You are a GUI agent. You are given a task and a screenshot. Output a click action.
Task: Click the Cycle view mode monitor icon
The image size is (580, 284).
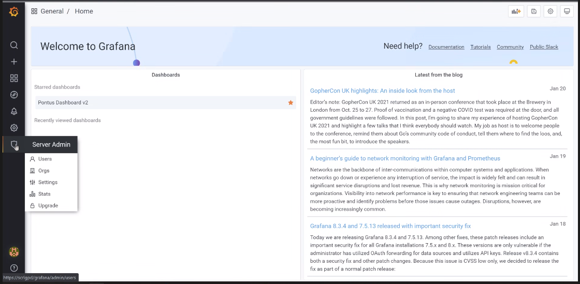tap(567, 11)
